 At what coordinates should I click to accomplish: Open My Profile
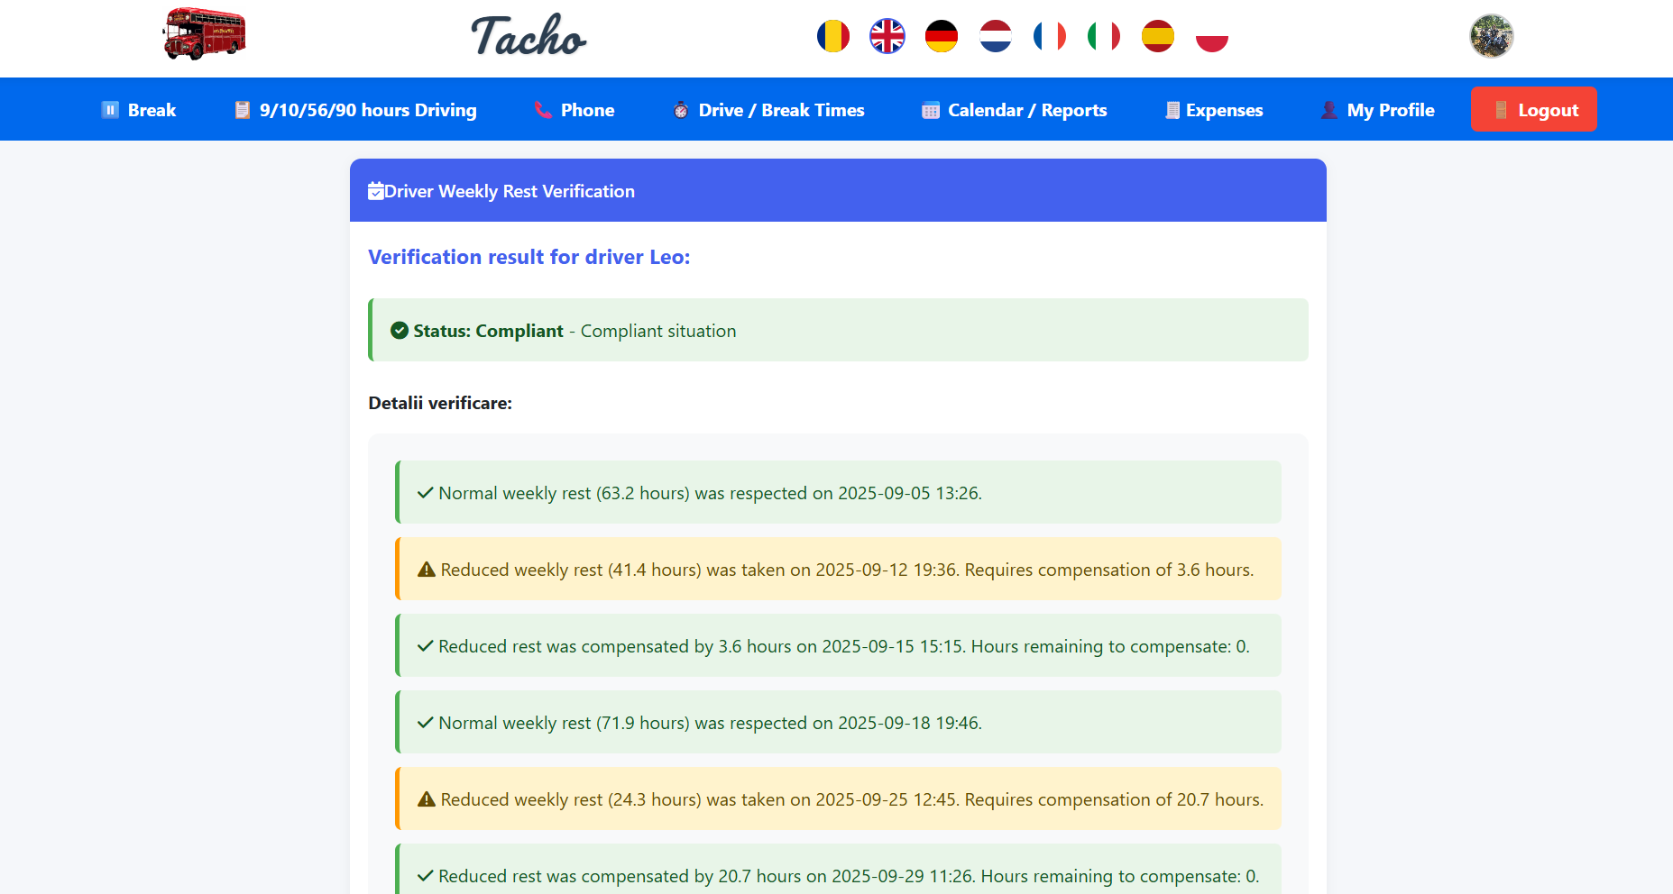tap(1377, 110)
